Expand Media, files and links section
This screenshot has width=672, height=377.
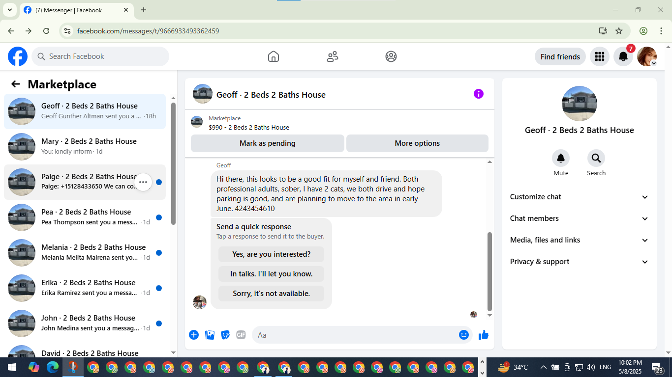pyautogui.click(x=580, y=240)
